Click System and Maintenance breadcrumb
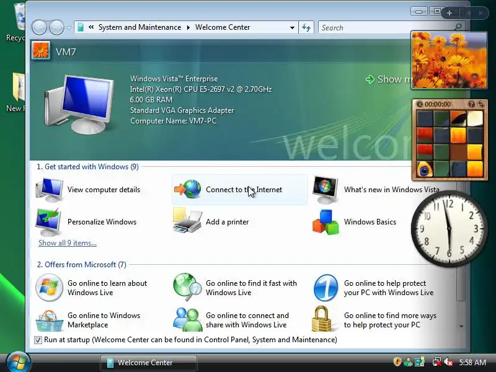496x372 pixels. tap(140, 27)
